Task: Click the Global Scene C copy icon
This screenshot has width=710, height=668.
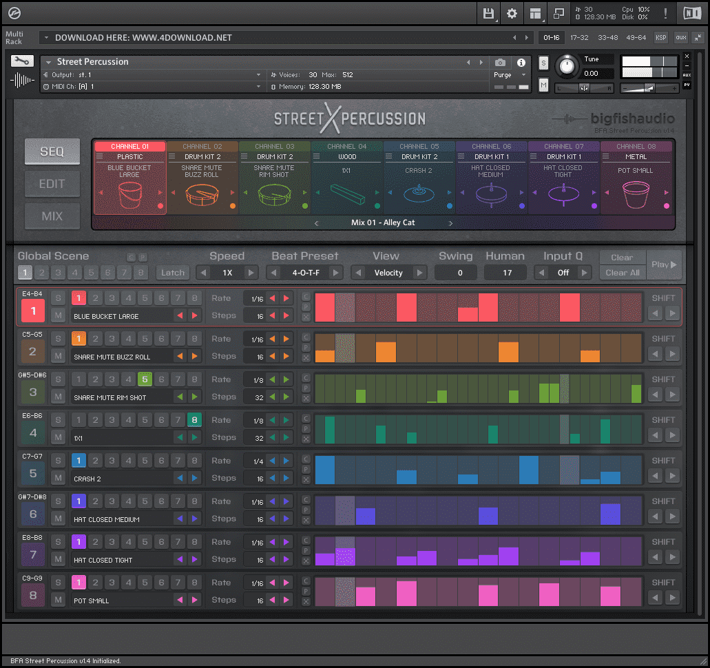Action: [131, 258]
